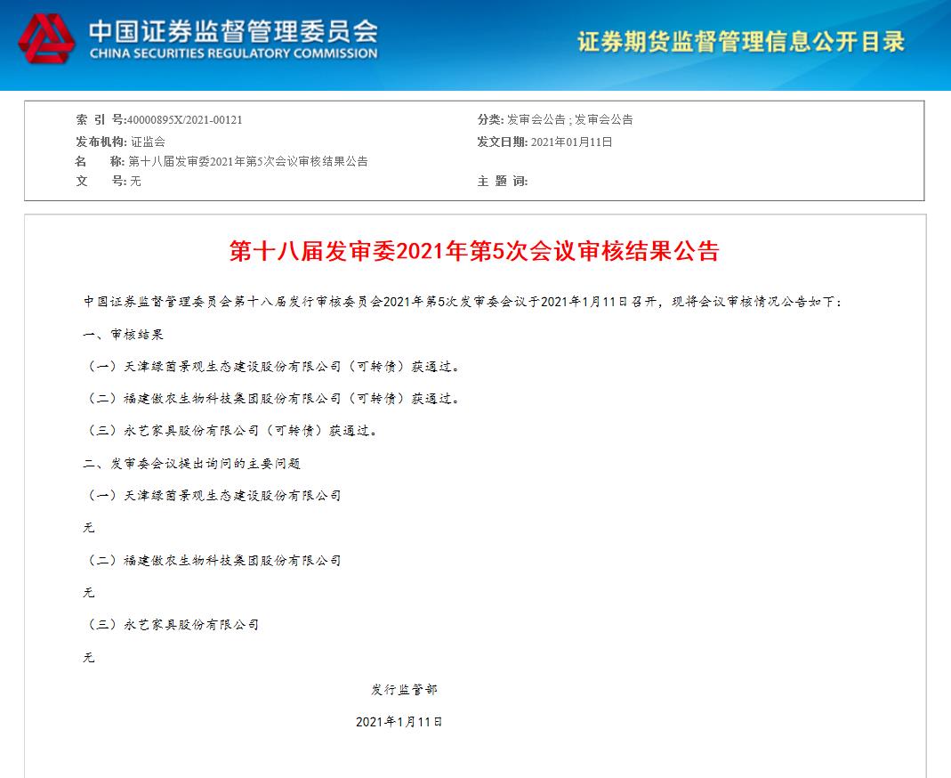Click result line 福建傲农生物科技集团股份有限公司（可转债）获通过

pyautogui.click(x=273, y=399)
